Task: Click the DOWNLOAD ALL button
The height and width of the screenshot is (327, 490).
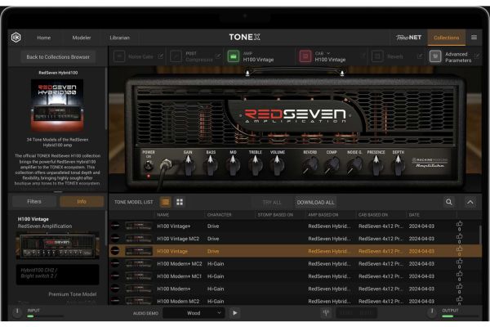Action: 315,203
